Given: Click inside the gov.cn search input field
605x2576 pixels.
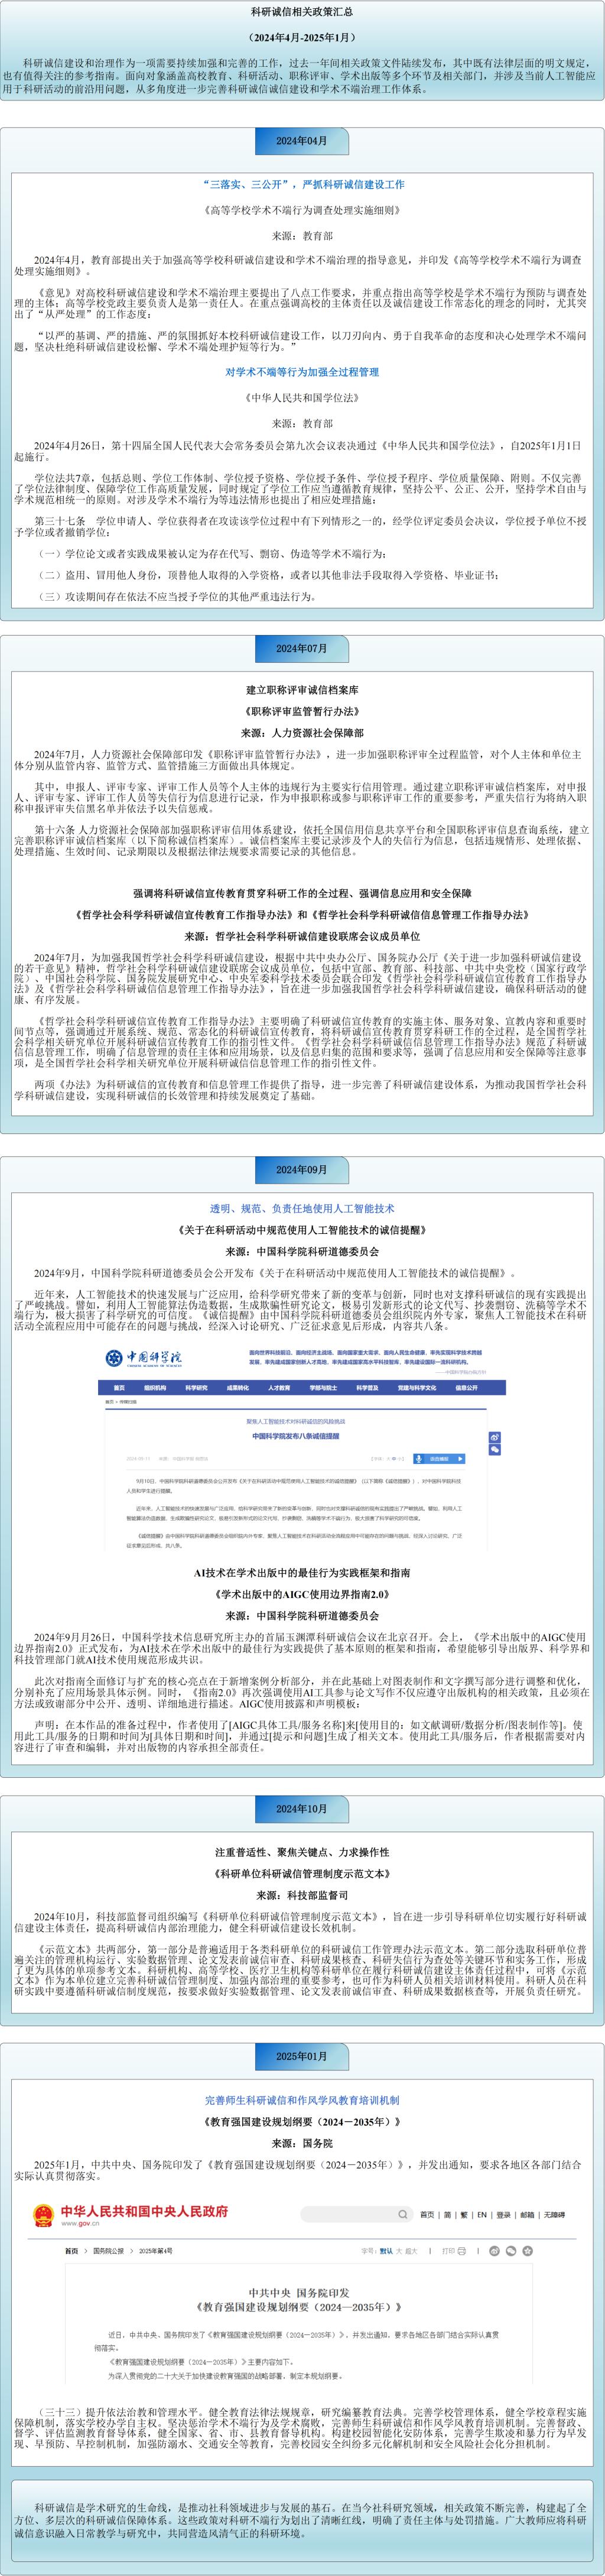Looking at the screenshot, I should click(x=350, y=2214).
